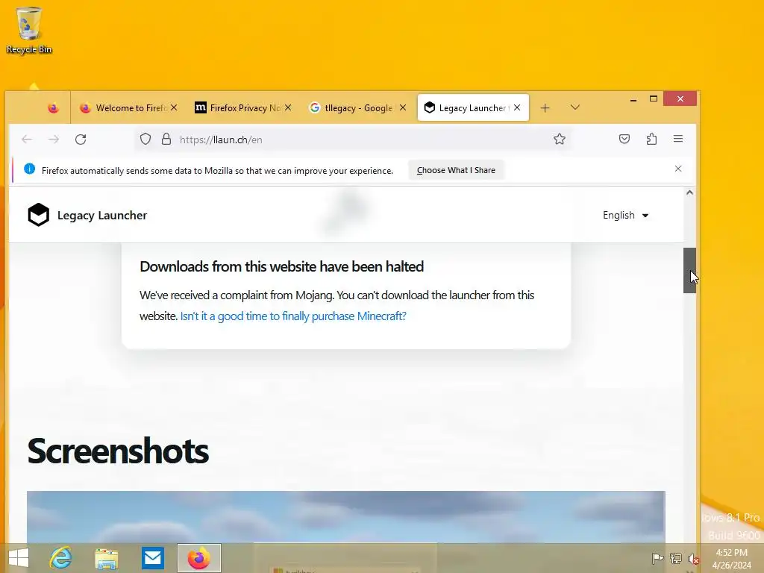Click the Downloads halted heading text
This screenshot has height=573, width=764.
point(281,266)
